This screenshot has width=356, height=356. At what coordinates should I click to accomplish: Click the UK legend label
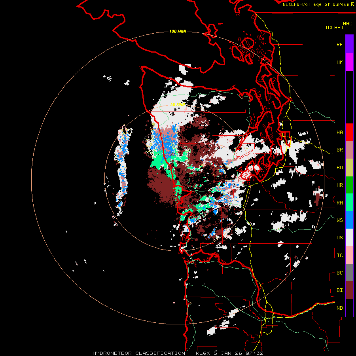(339, 62)
